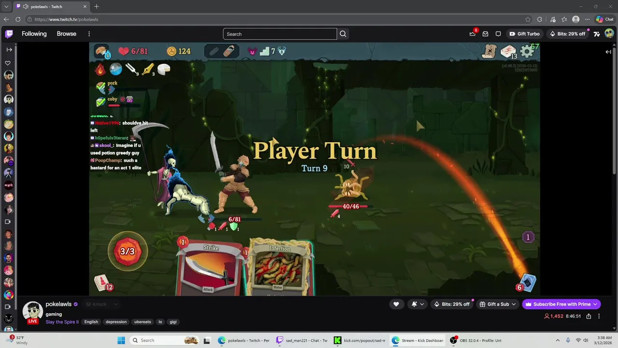
Task: Click the magnifier search button
Action: (343, 34)
